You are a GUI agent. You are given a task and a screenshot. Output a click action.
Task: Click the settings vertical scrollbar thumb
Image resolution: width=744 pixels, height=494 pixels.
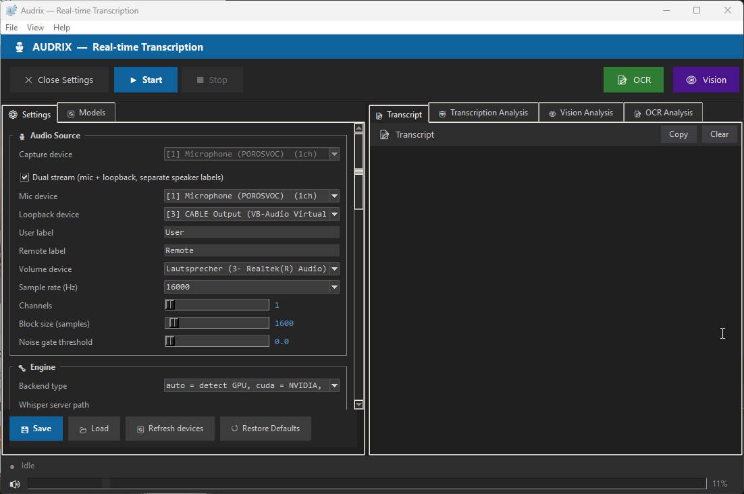[x=359, y=171]
